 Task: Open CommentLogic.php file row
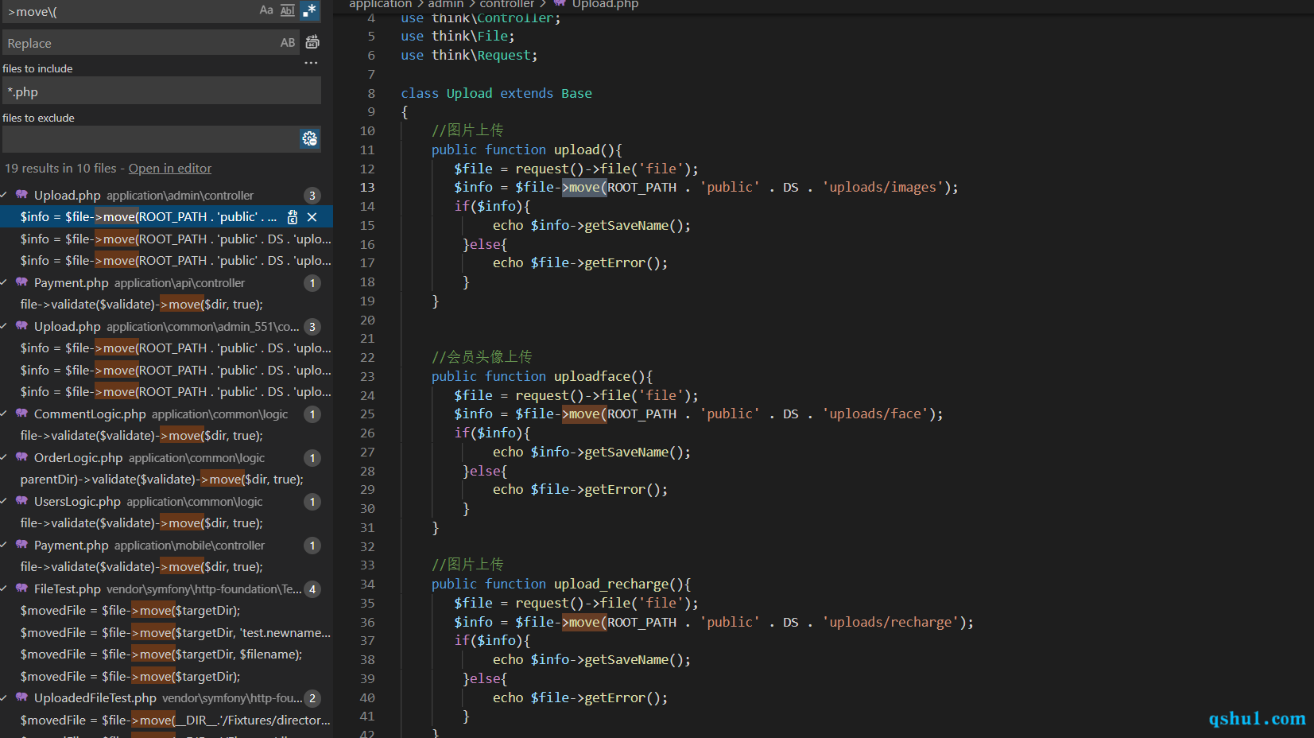[x=166, y=414]
